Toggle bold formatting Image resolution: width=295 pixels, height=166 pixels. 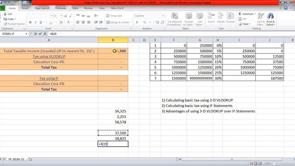[x=30, y=23]
